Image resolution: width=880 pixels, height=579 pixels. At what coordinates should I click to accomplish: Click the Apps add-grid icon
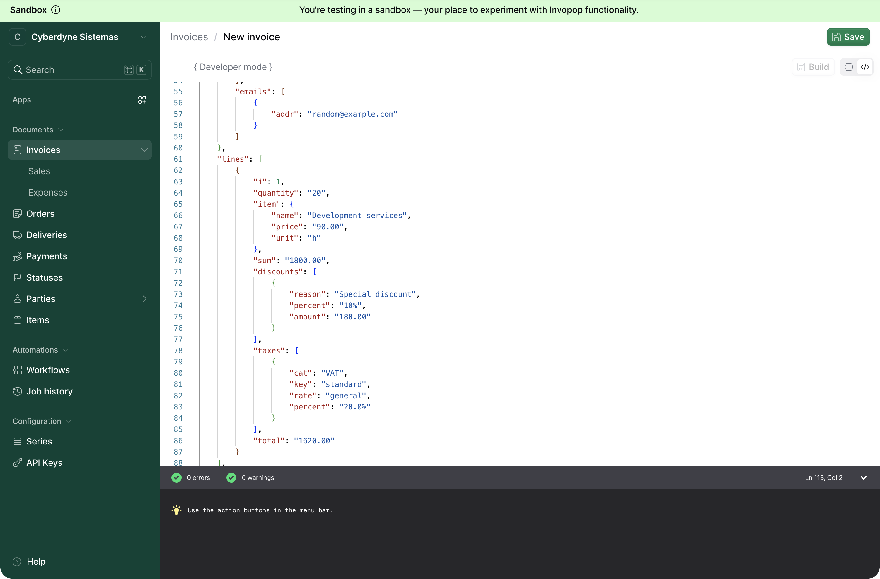click(x=142, y=100)
